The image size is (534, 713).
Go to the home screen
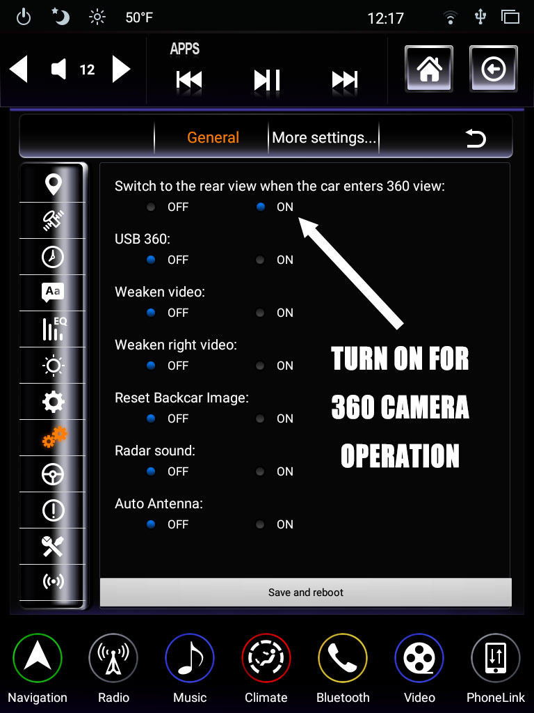tap(428, 69)
